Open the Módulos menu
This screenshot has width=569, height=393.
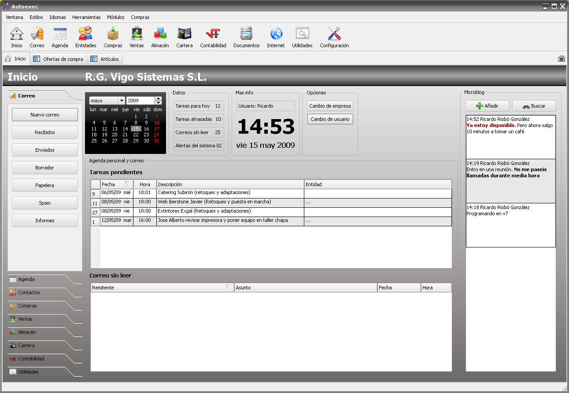[x=116, y=17]
